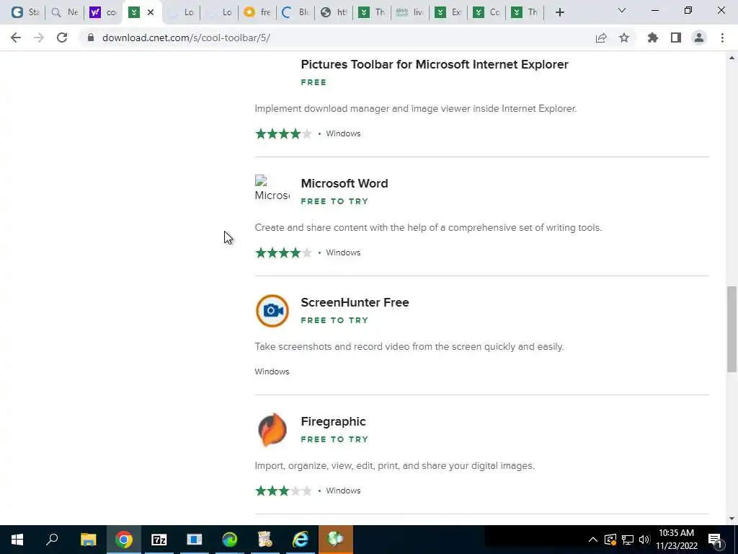Open 7-Zip from the taskbar
738x554 pixels.
point(159,540)
